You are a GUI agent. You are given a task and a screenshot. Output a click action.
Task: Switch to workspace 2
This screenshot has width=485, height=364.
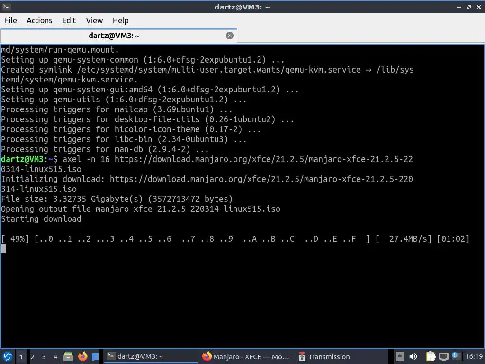point(33,357)
